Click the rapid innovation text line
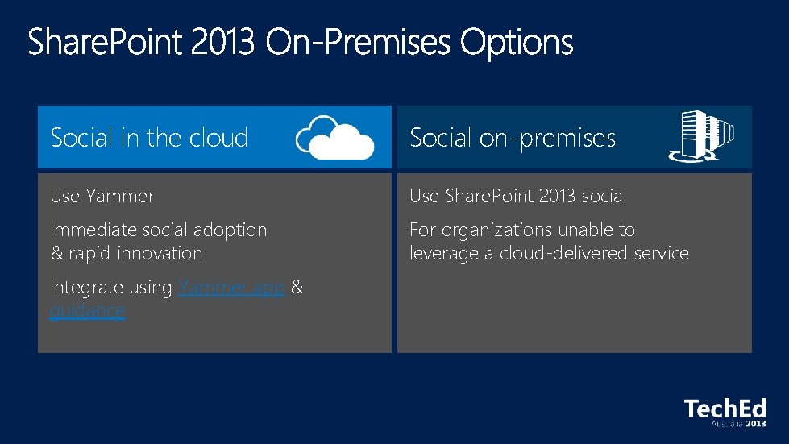Image resolution: width=789 pixels, height=444 pixels. (127, 253)
